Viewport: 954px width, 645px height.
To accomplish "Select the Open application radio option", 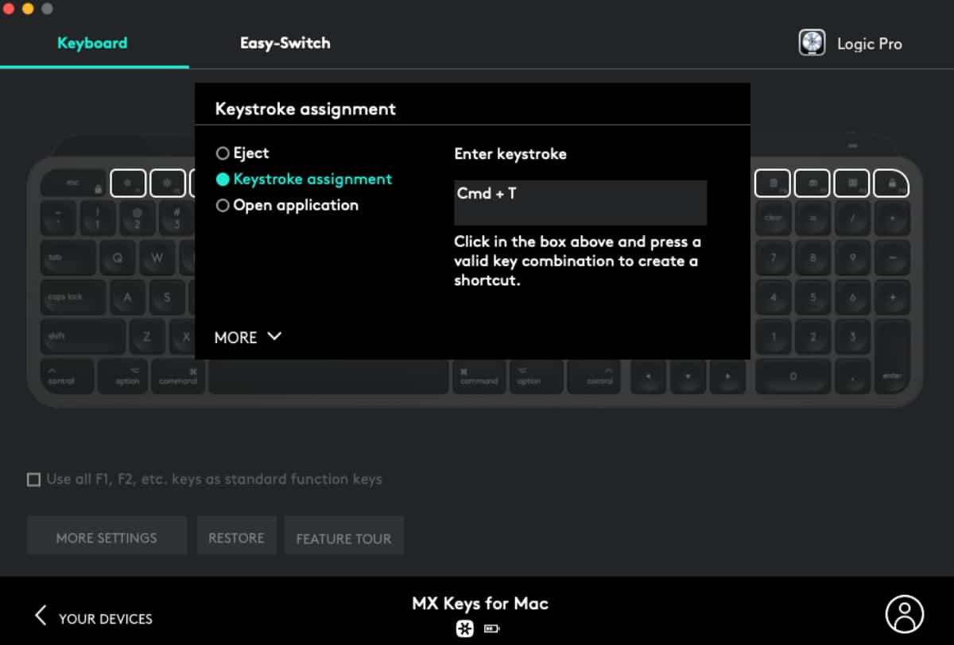I will coord(223,206).
